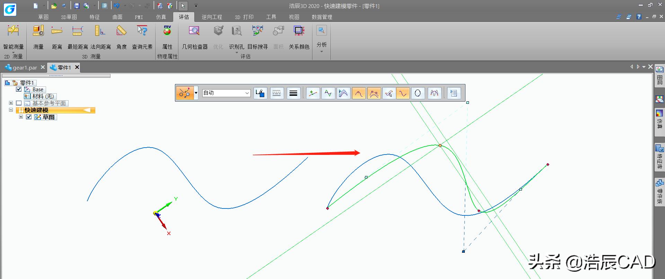Open the 识别孔 dropdown arrow

(237, 53)
